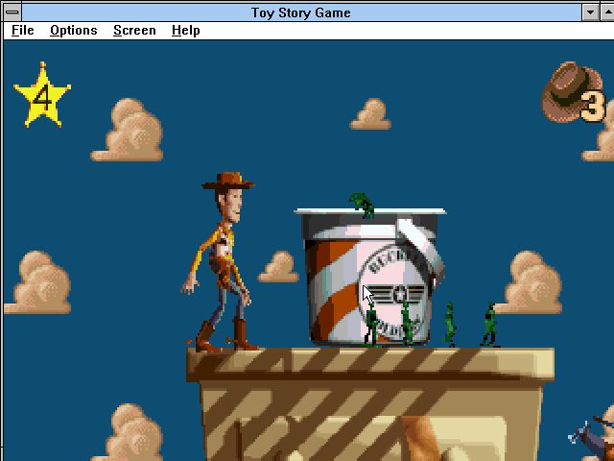Click the yellow sheriff star health counter

[x=42, y=95]
